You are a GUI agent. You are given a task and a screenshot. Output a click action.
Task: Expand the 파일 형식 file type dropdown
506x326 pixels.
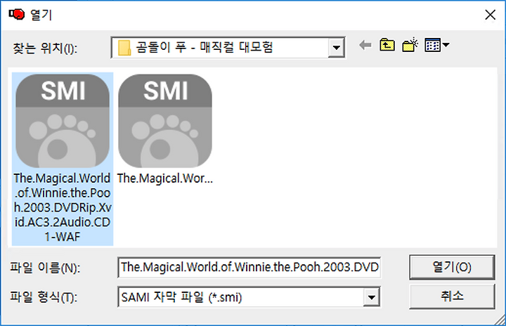point(372,297)
